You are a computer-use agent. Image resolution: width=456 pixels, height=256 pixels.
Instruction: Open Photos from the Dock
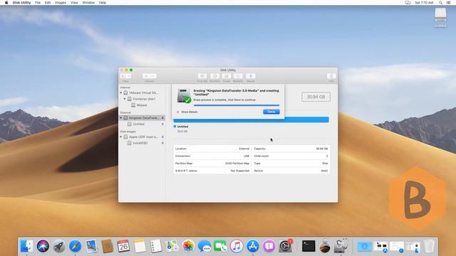point(188,246)
